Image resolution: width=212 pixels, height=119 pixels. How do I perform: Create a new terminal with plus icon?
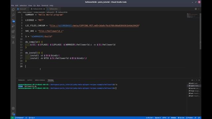coord(192,80)
